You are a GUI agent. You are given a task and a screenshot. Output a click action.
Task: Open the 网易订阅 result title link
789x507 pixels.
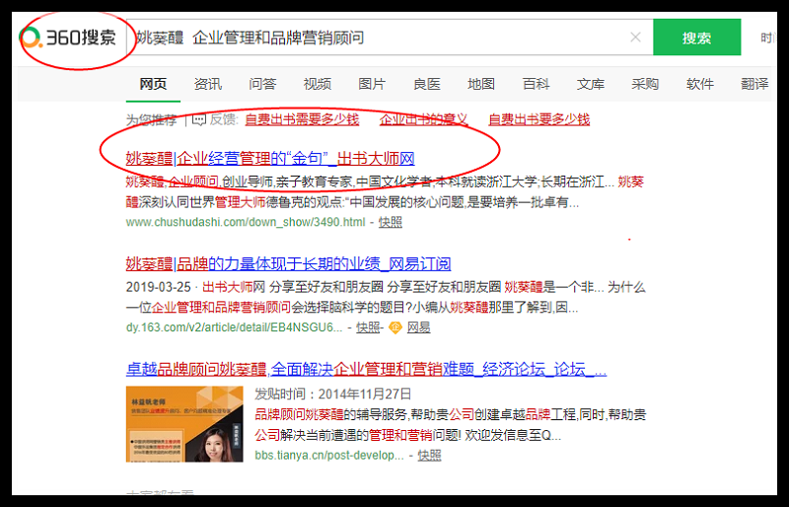[288, 263]
